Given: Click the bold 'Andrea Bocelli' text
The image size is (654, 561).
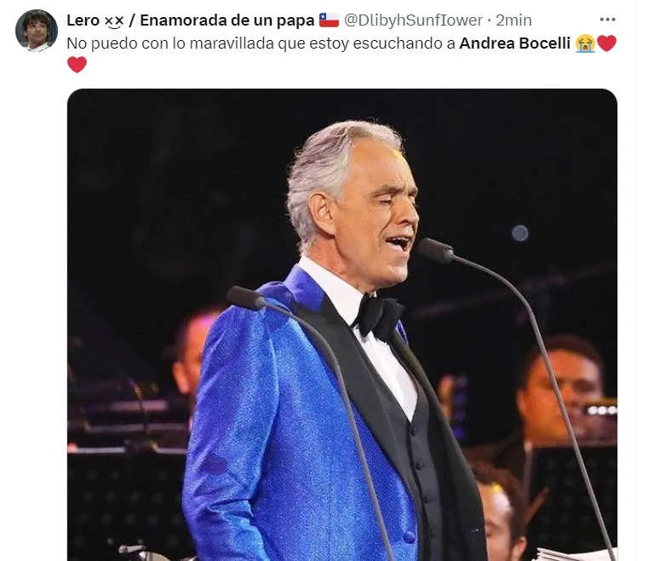Looking at the screenshot, I should pyautogui.click(x=514, y=43).
